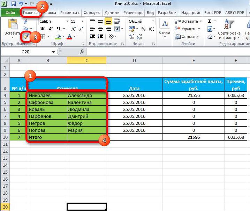This screenshot has width=250, height=211.
Task: Decrease decimal places button
Action: point(140,37)
